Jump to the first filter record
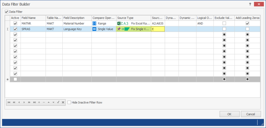The height and width of the screenshot is (128, 266). point(9,102)
